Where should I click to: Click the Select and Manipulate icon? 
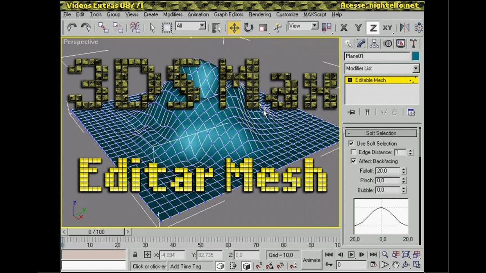[x=278, y=27]
